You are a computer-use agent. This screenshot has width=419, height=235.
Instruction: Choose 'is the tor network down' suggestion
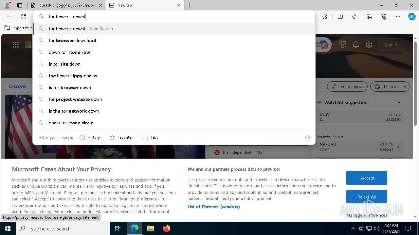[174, 111]
